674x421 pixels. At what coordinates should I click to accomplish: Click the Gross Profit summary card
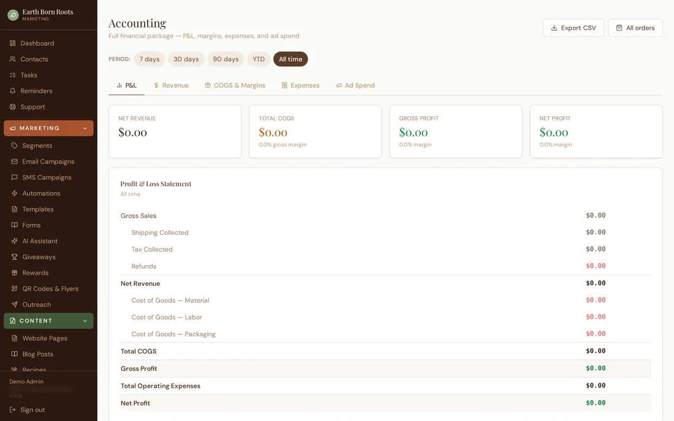[x=456, y=132]
